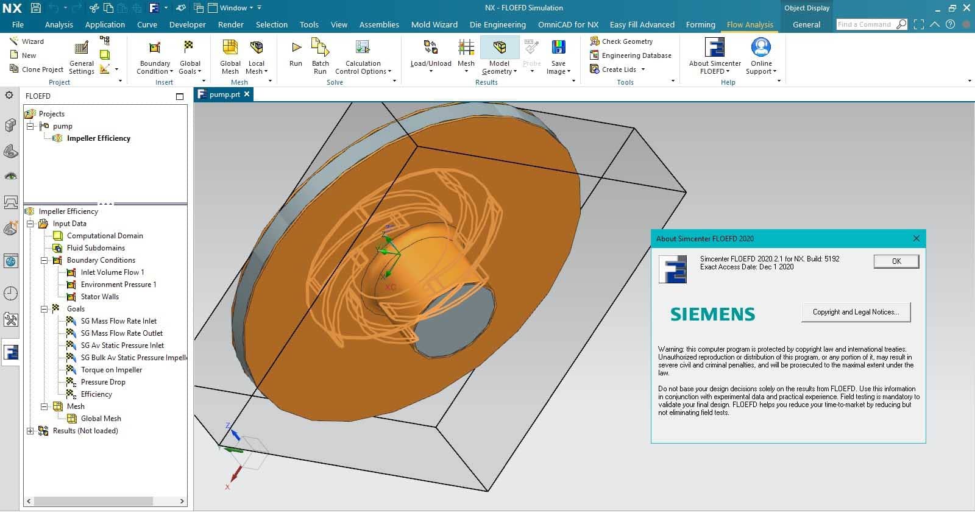Screen dimensions: 975x521
Task: Open Global Goals tool
Action: coord(190,57)
